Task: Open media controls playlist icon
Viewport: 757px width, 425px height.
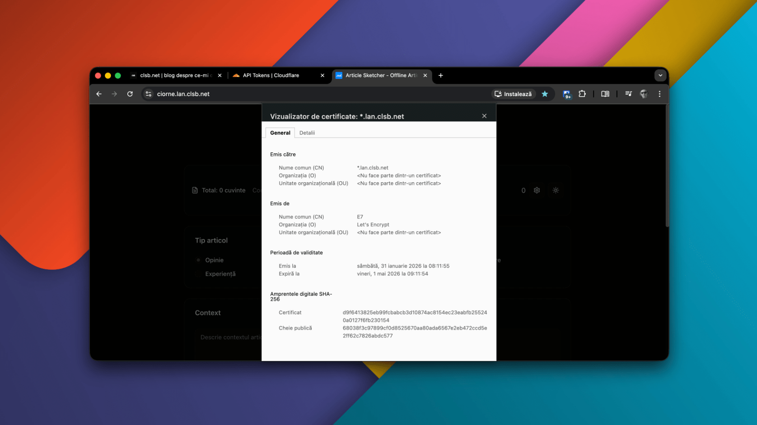Action: (x=628, y=94)
